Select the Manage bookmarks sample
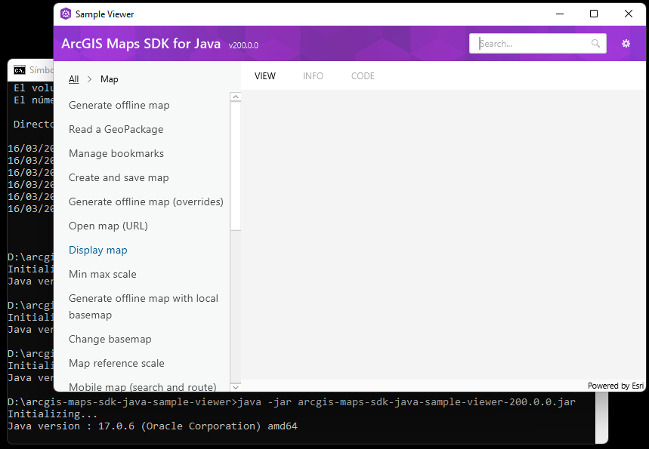 (116, 153)
